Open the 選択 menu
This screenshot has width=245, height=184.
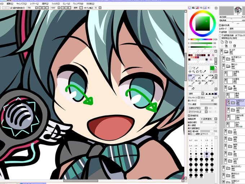click(x=45, y=4)
